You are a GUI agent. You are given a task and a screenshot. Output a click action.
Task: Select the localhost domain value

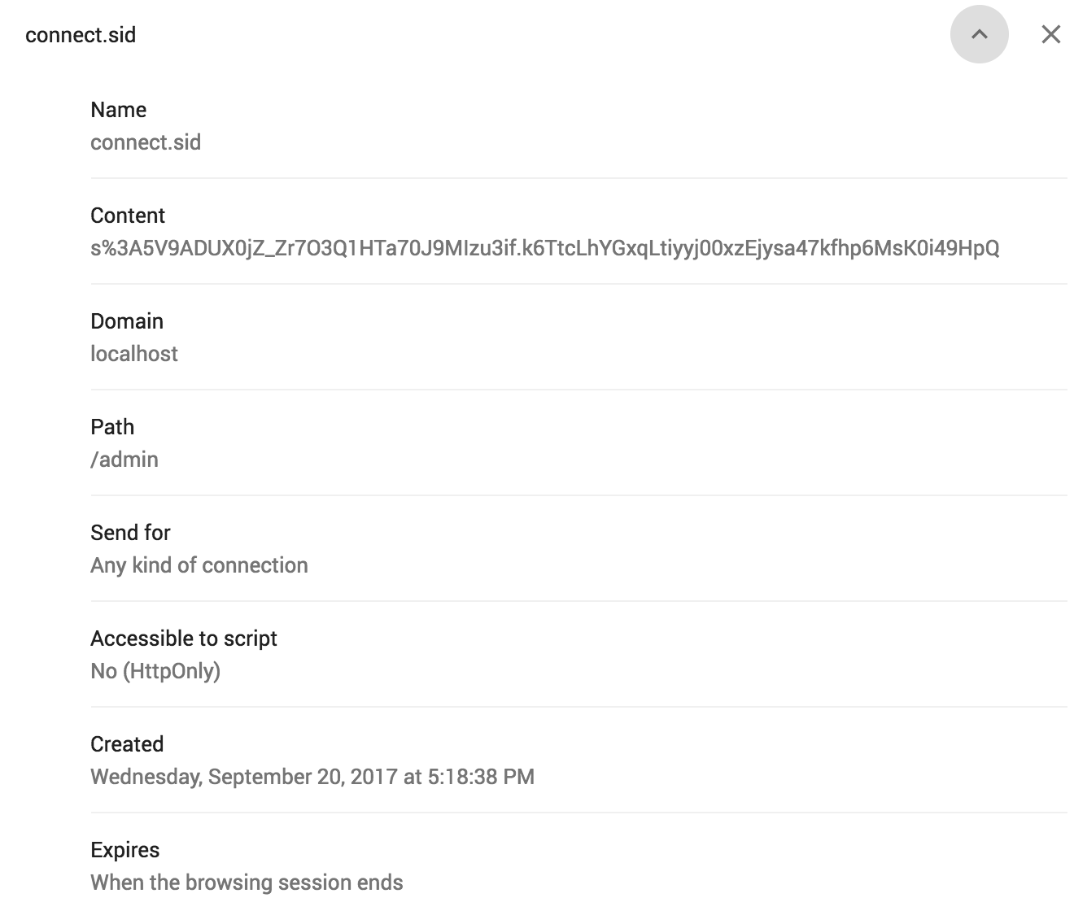tap(134, 353)
